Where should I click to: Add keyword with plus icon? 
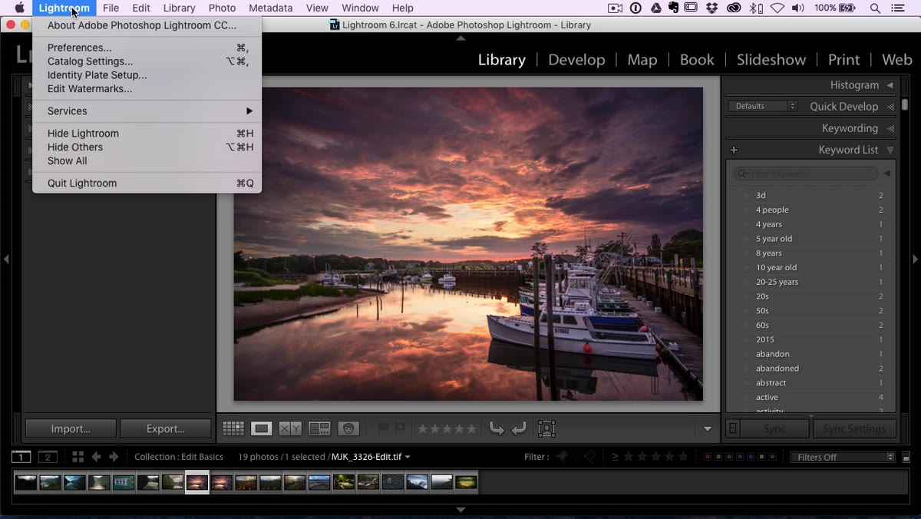click(734, 150)
